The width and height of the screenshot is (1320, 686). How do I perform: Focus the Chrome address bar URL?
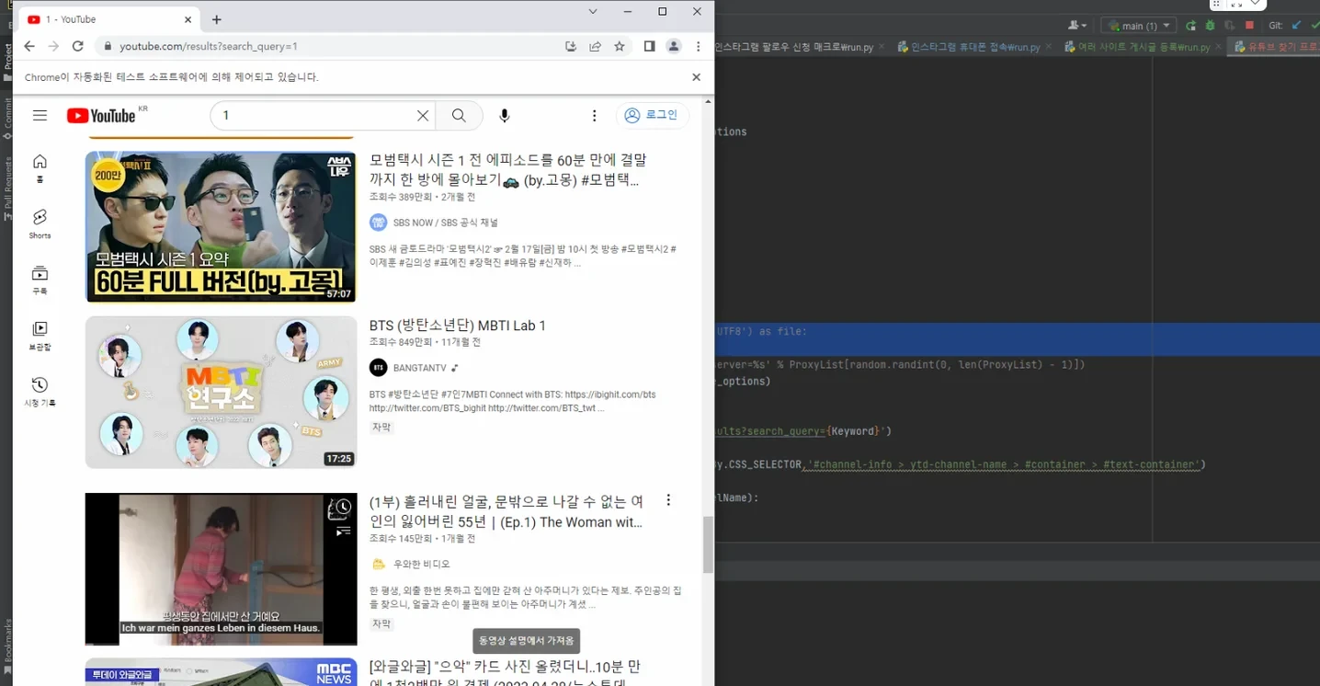[x=209, y=46]
